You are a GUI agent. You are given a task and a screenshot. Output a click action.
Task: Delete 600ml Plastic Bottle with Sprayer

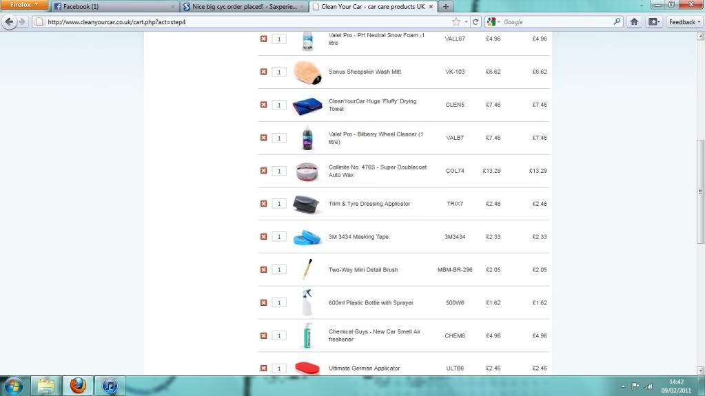263,302
